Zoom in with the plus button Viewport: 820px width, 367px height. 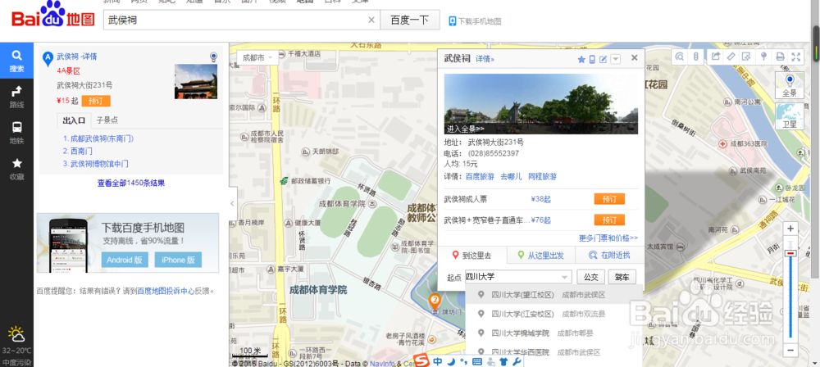pos(790,229)
